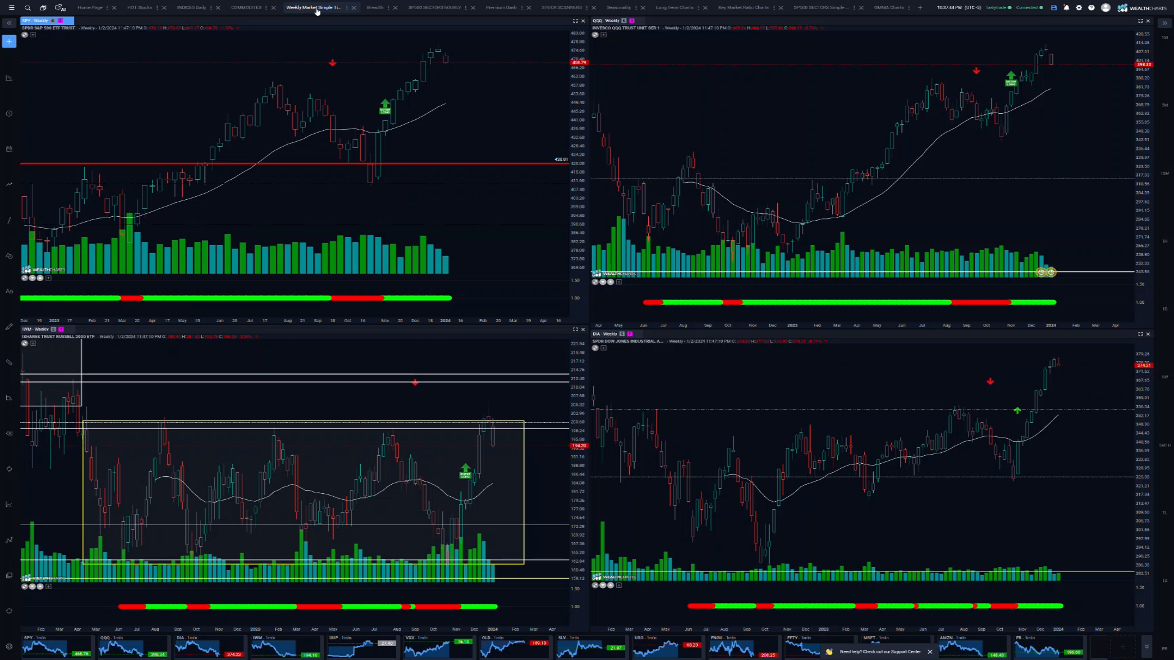Open options menu for HOT Stocks tab
Screen dimensions: 1174x660
coord(157,8)
